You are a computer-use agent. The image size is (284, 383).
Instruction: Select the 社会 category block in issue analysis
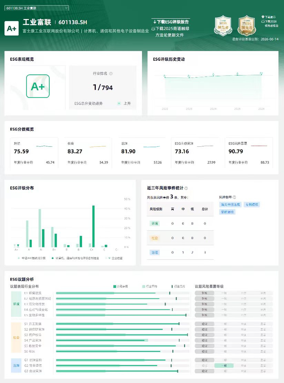(16, 338)
